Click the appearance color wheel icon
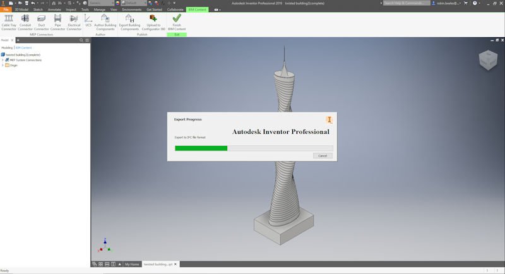This screenshot has width=505, height=274. click(x=117, y=3)
